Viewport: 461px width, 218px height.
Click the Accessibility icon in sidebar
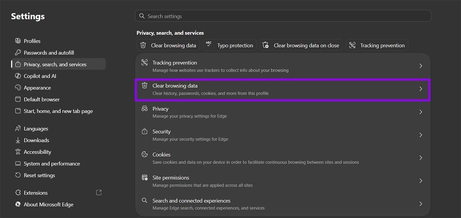click(x=18, y=152)
